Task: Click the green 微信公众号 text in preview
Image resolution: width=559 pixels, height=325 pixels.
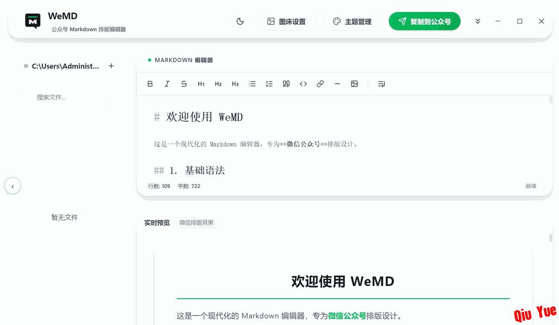Action: (347, 316)
